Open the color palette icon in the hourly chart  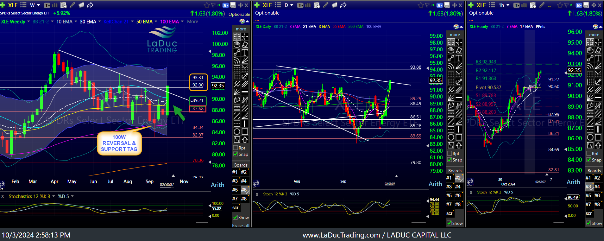pos(595,27)
